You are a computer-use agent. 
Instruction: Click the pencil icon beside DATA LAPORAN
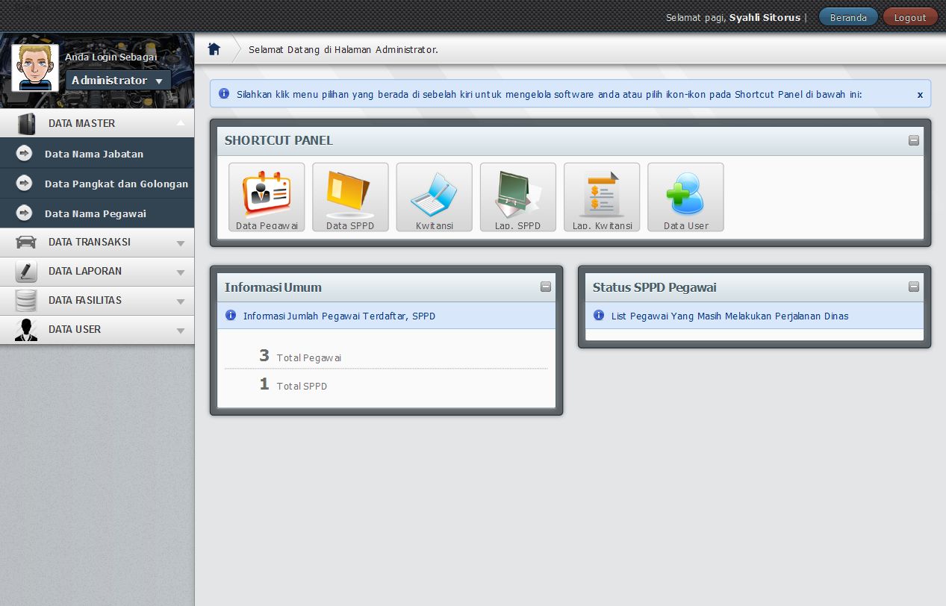pos(26,271)
